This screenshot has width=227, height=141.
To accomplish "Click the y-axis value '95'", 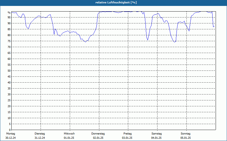I will (x=9, y=17).
